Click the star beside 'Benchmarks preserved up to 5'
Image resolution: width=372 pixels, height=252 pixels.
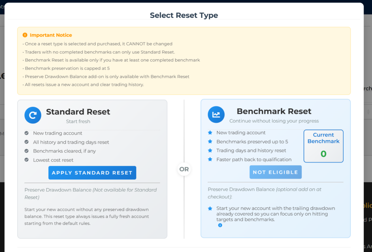click(x=210, y=142)
